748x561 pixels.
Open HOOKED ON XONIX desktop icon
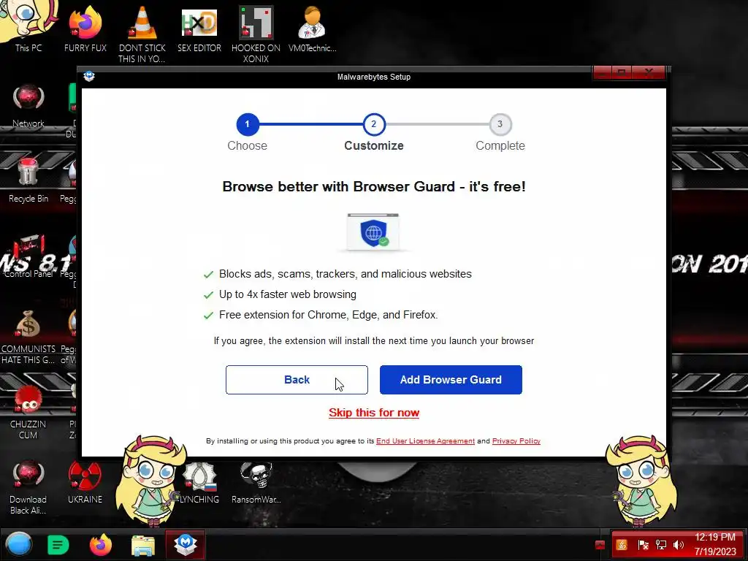coord(256,34)
